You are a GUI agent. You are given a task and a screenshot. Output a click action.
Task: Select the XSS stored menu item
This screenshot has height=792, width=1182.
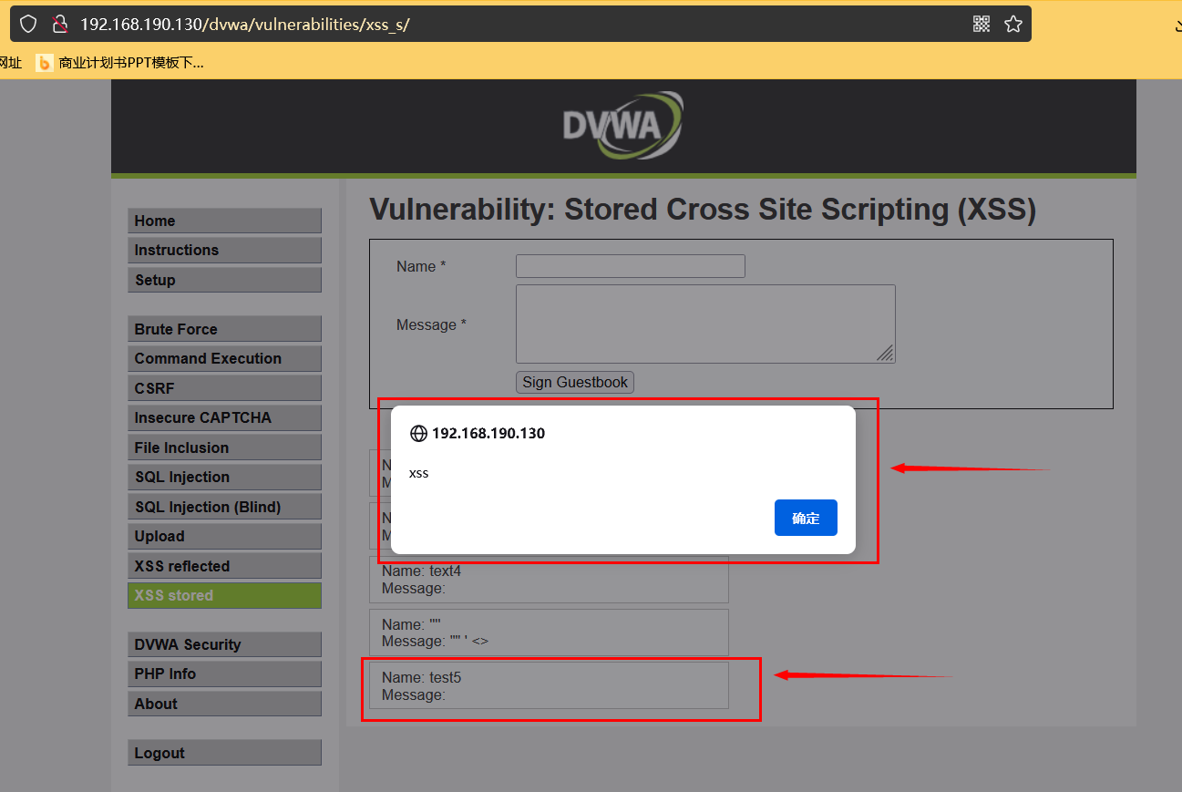224,595
